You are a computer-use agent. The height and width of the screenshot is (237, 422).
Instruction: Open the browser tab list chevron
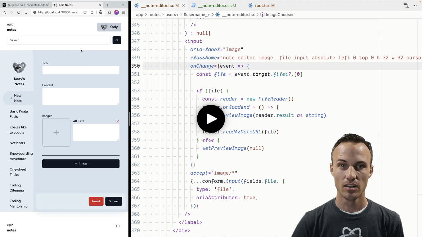123,5
